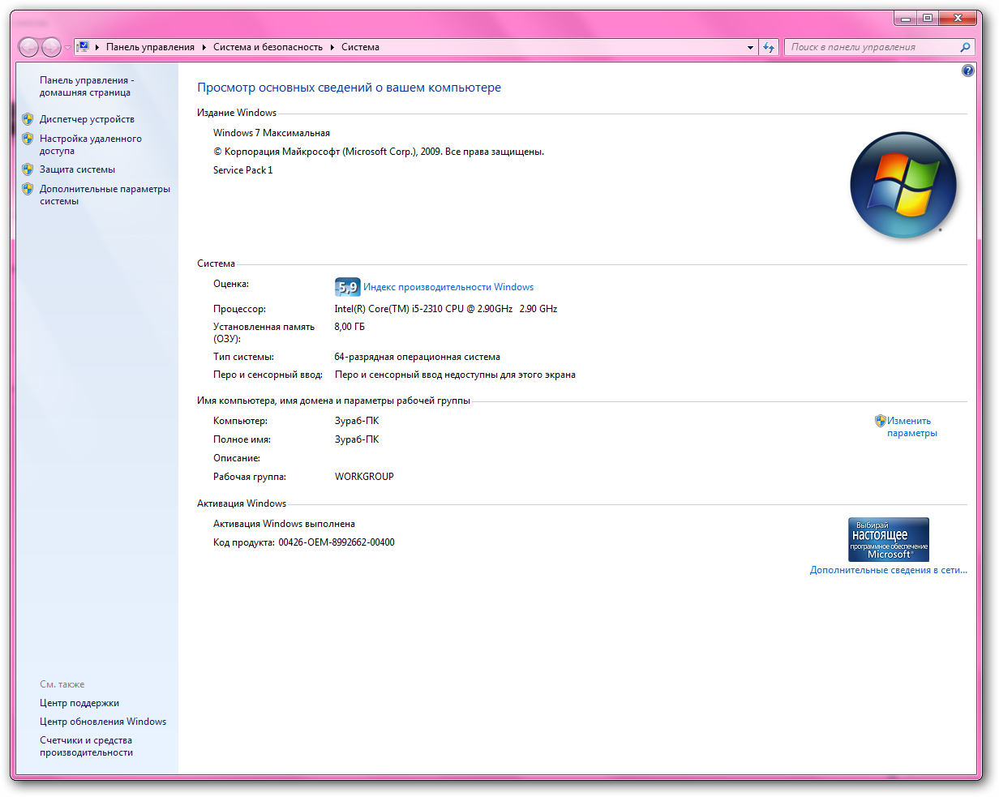Open Дополнительные сведения в сети link

[889, 570]
